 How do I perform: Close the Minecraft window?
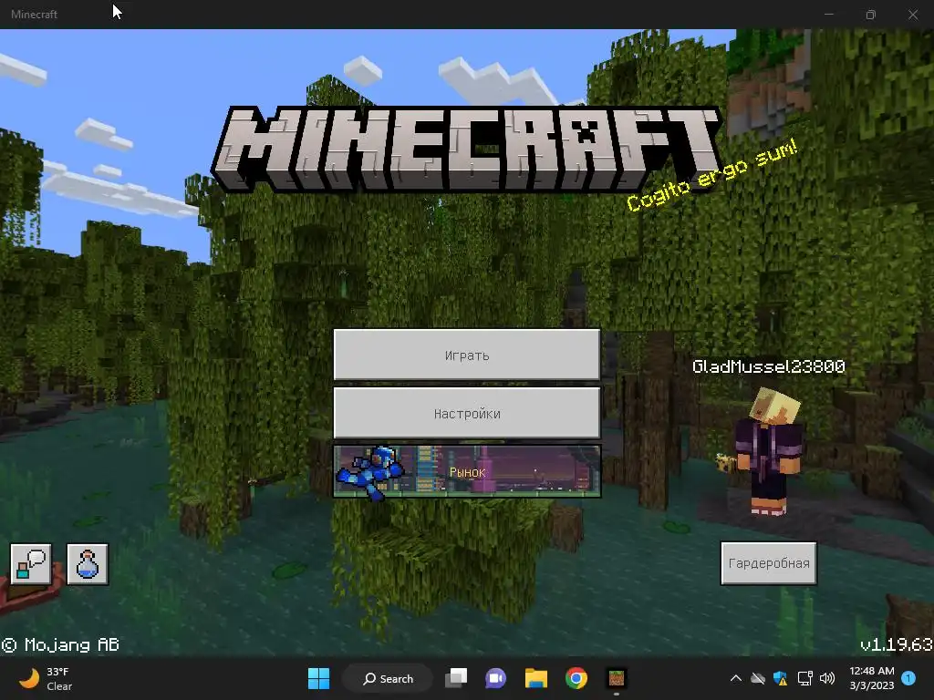912,15
